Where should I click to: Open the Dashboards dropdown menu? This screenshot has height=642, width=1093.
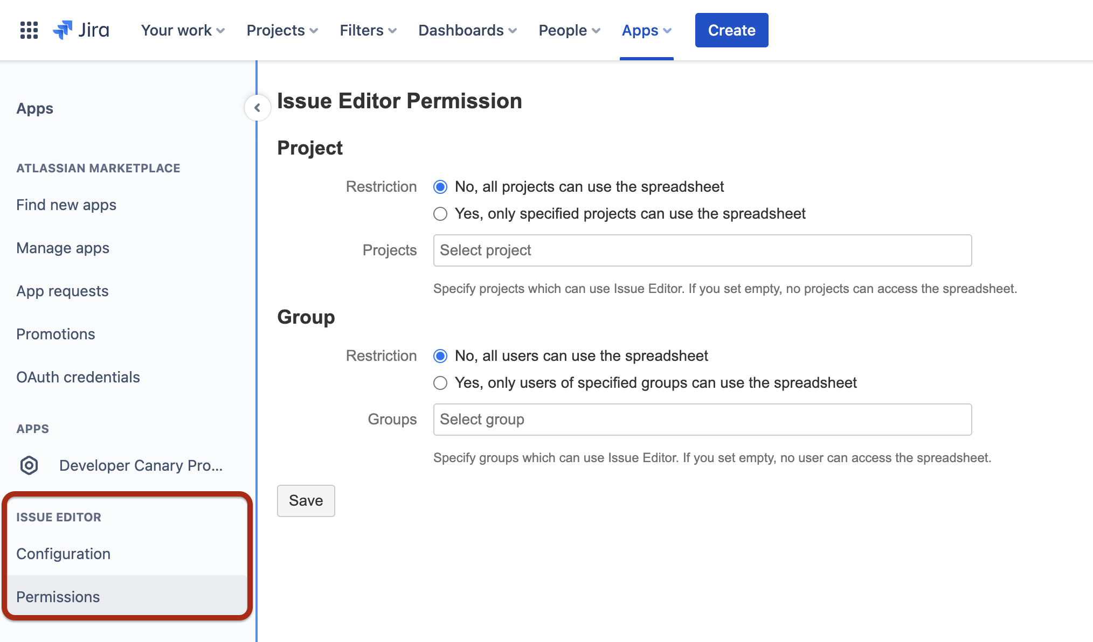point(467,30)
